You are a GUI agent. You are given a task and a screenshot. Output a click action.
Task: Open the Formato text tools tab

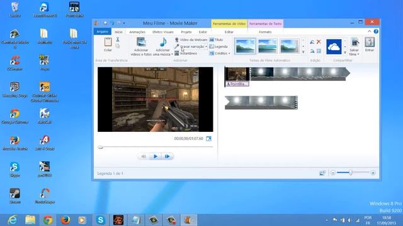pyautogui.click(x=265, y=32)
